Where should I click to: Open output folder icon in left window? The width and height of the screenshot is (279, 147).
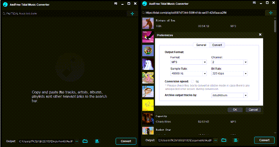click(85, 141)
